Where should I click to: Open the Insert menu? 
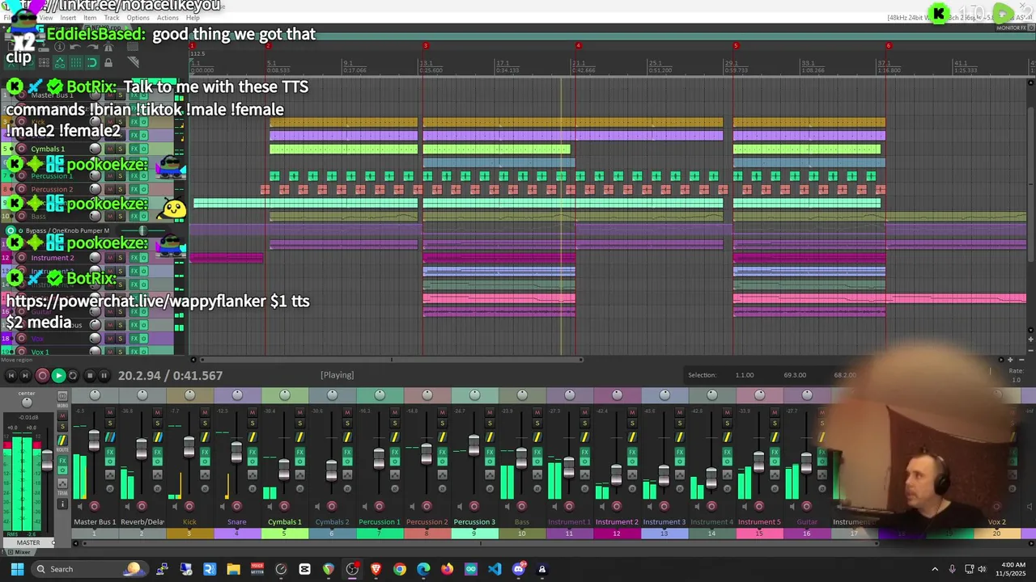pyautogui.click(x=68, y=18)
